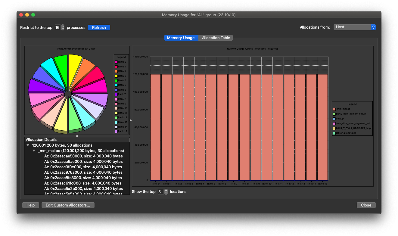Open the Allocations from Host dropdown

(354, 27)
